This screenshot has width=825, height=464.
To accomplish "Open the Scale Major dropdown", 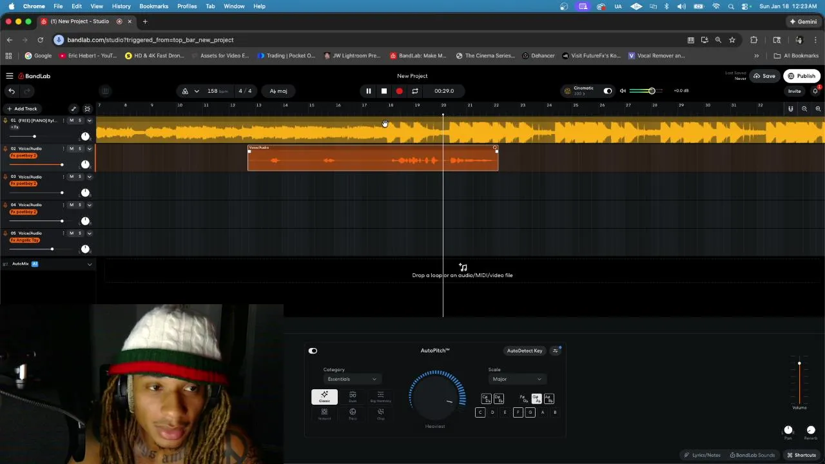I will pos(518,379).
